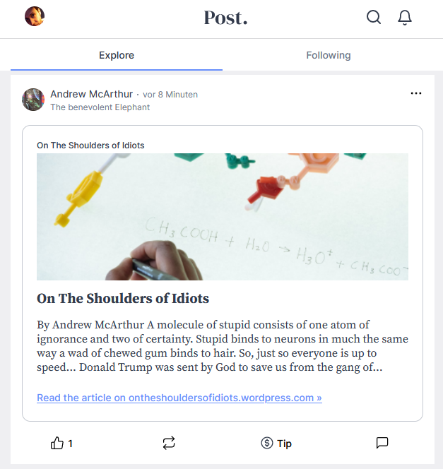Open post options three-dot menu
Viewport: 443px width, 469px height.
[x=415, y=93]
